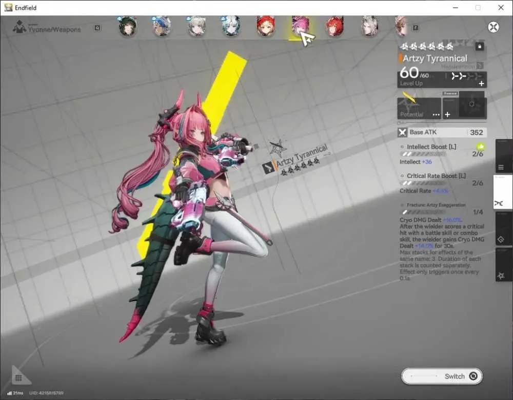Add an essence with the plus slot
Viewport: 513px width, 400px height.
(447, 114)
